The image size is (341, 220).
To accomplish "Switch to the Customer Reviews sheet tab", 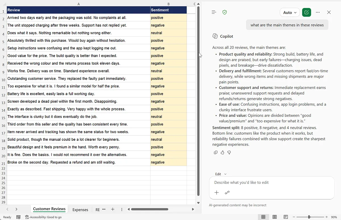I will coord(49,209).
